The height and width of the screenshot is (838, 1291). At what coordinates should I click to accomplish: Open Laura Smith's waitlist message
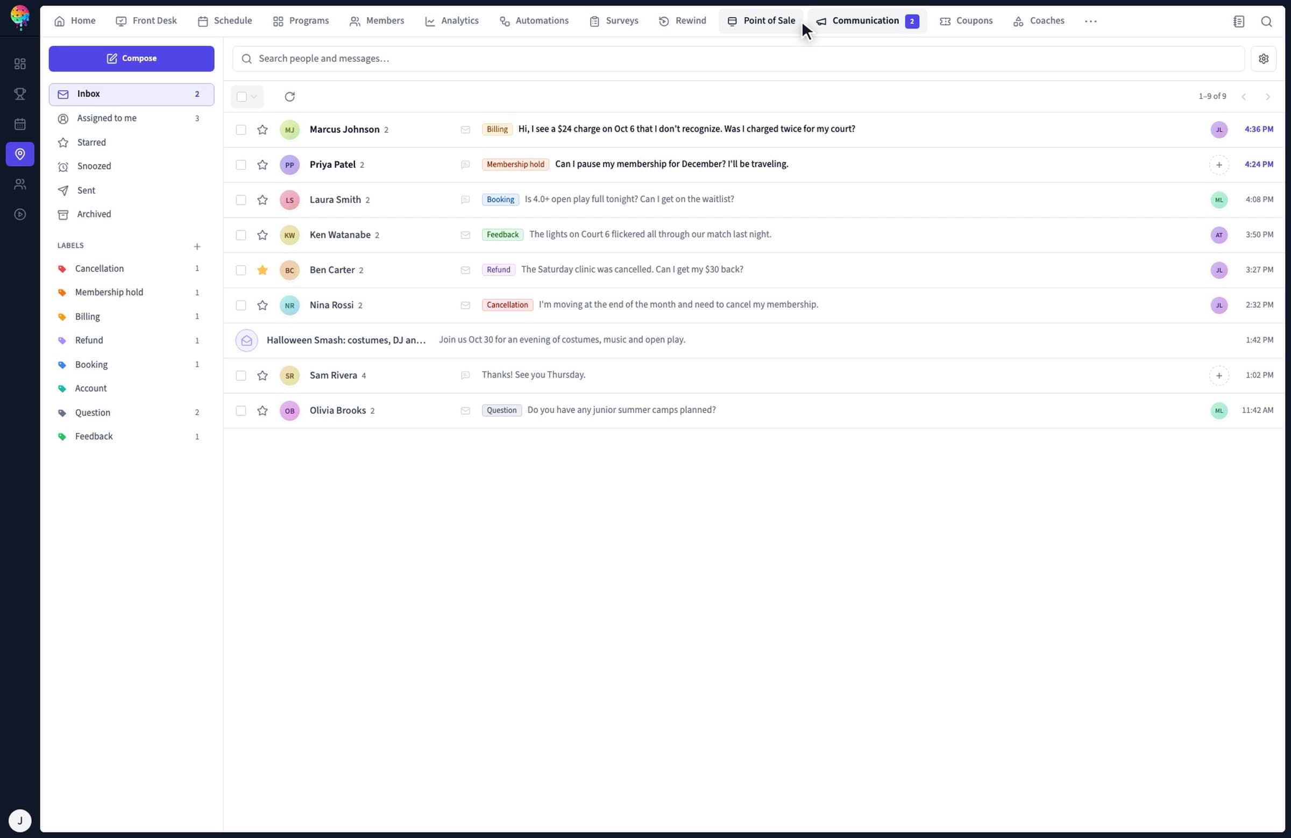point(754,200)
